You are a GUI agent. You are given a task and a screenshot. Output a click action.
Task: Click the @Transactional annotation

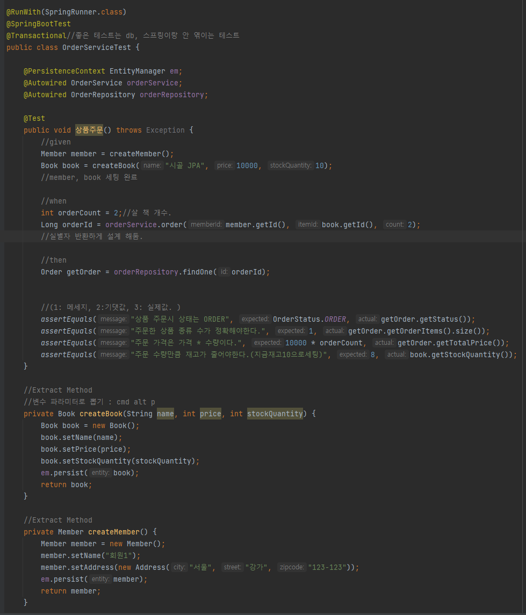click(36, 35)
